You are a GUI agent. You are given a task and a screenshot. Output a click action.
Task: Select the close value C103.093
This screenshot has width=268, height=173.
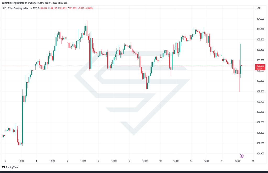pyautogui.click(x=72, y=8)
